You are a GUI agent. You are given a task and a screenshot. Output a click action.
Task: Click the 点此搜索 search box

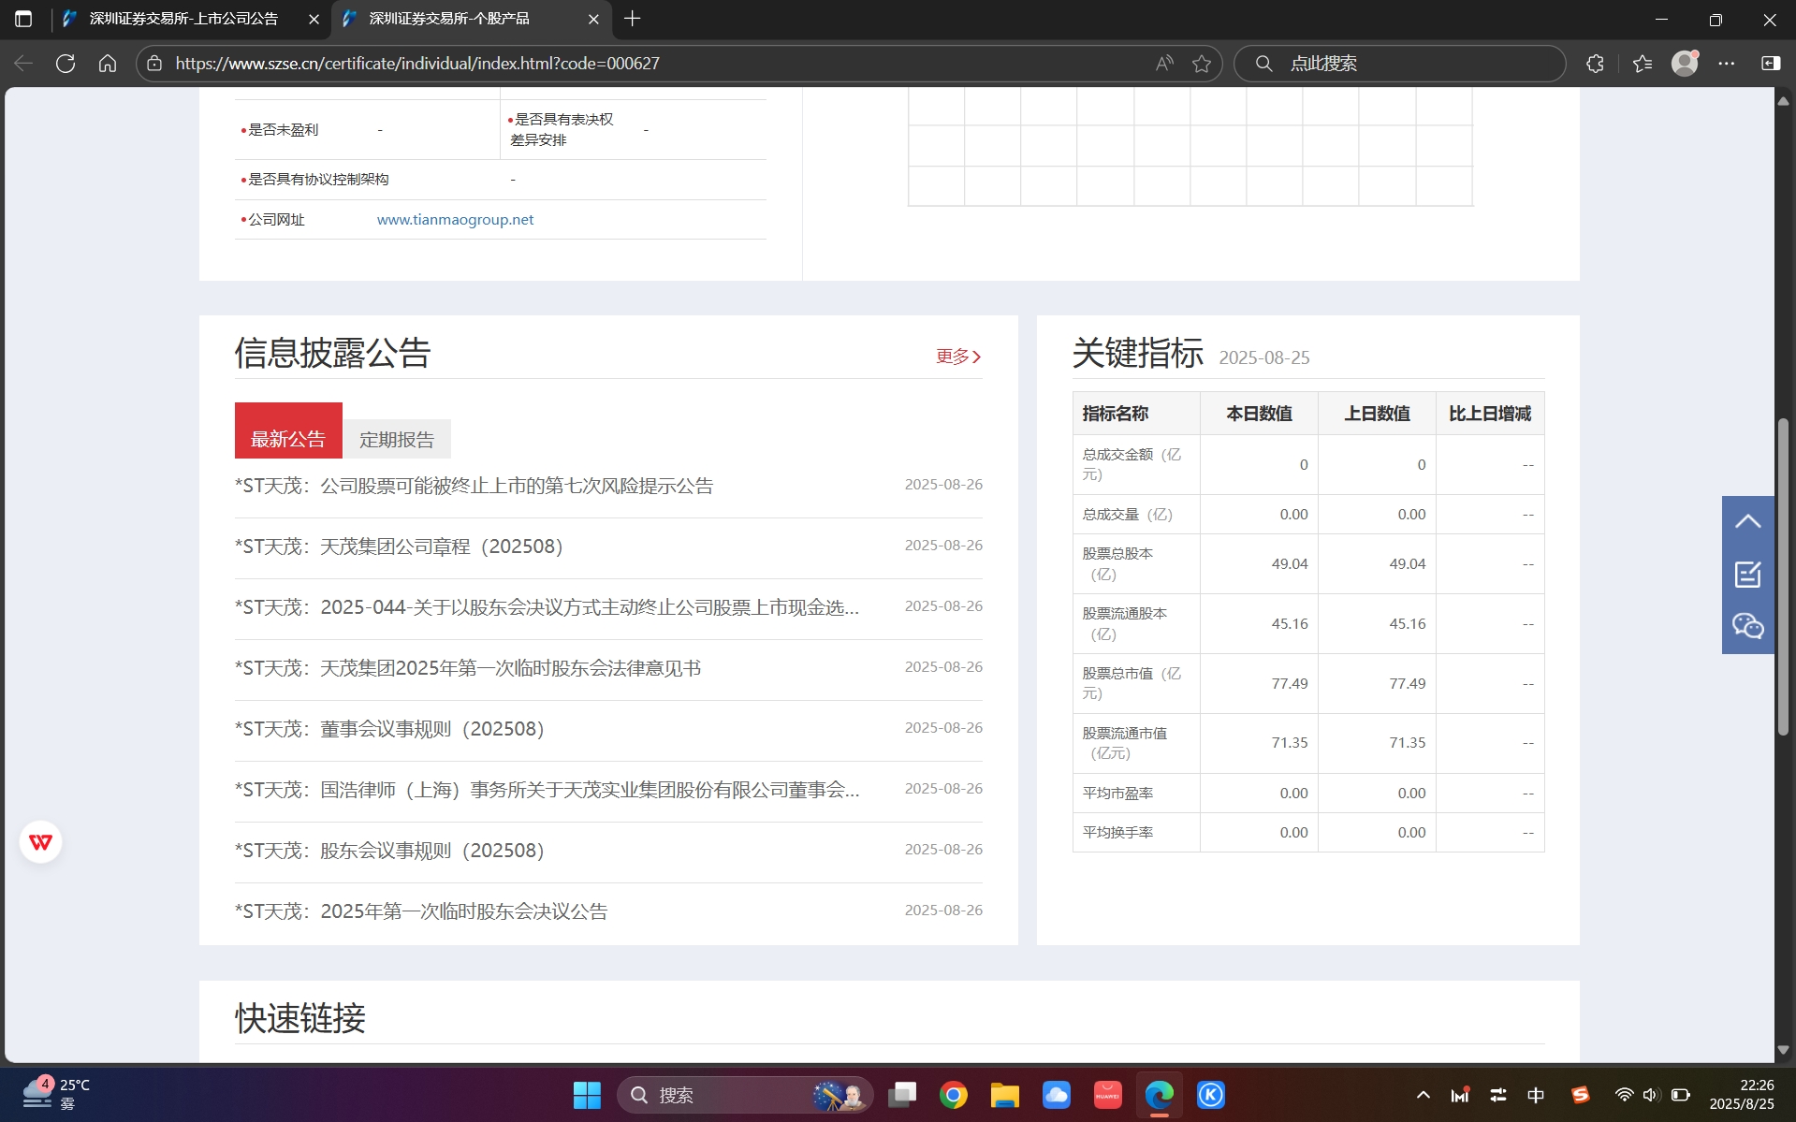coord(1400,64)
